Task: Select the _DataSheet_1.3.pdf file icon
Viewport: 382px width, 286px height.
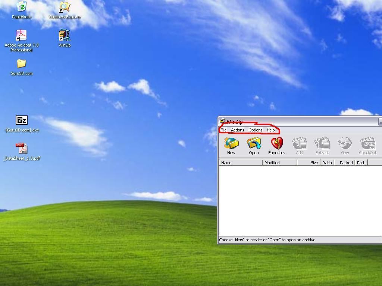Action: pyautogui.click(x=22, y=148)
